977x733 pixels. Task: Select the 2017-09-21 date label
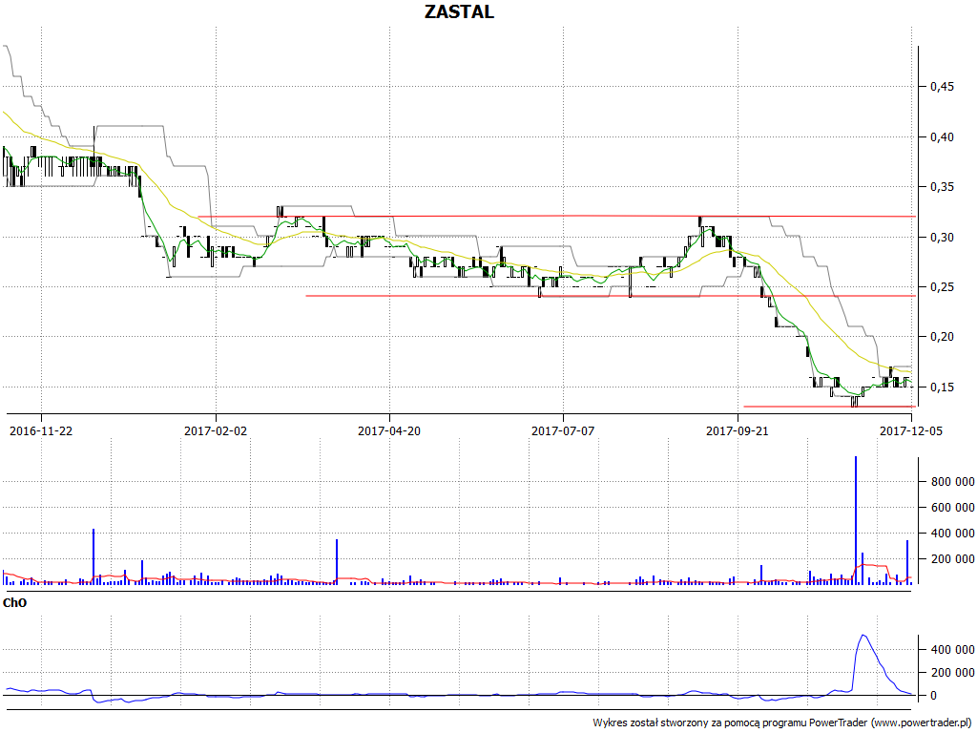click(738, 430)
